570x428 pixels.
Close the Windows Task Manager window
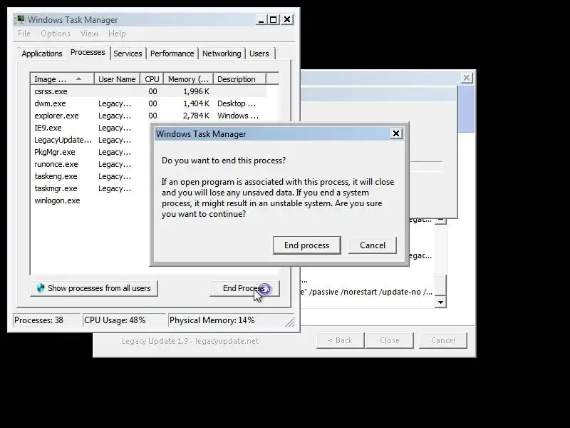287,20
